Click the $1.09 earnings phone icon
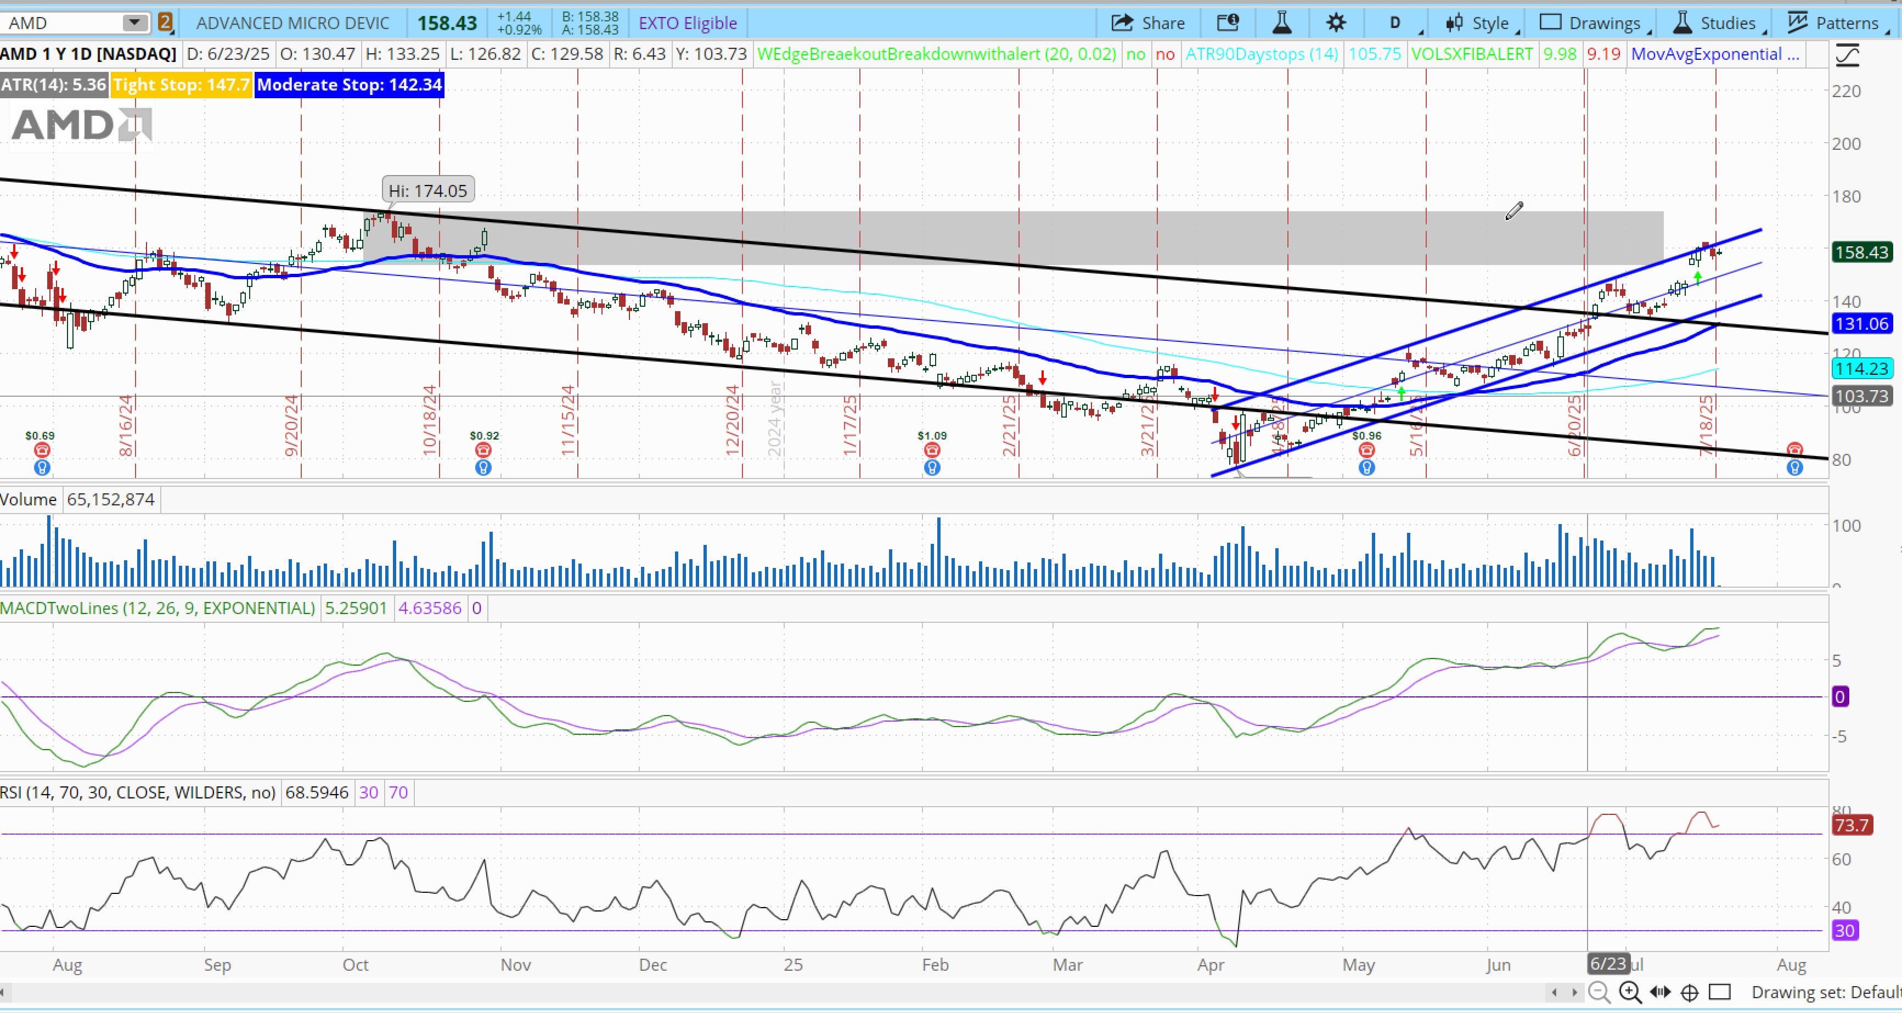This screenshot has width=1902, height=1013. coord(932,449)
